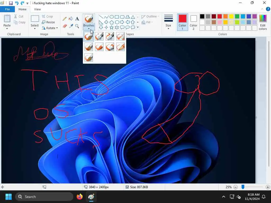The height and width of the screenshot is (203, 271).
Task: Pick the orange color swatch
Action: click(x=225, y=16)
